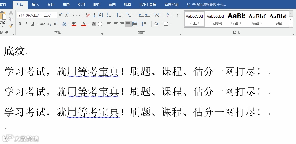Open the Asian layout (A with arrows) tool
Screen dimensions: 296x144
[157, 15]
